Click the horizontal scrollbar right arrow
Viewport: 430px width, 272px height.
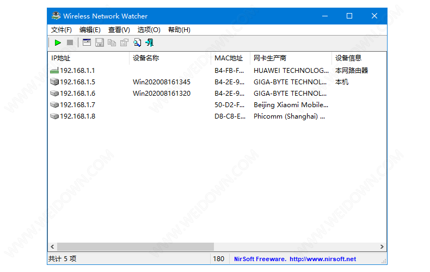[x=383, y=247]
